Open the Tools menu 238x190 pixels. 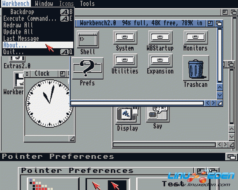[87, 3]
